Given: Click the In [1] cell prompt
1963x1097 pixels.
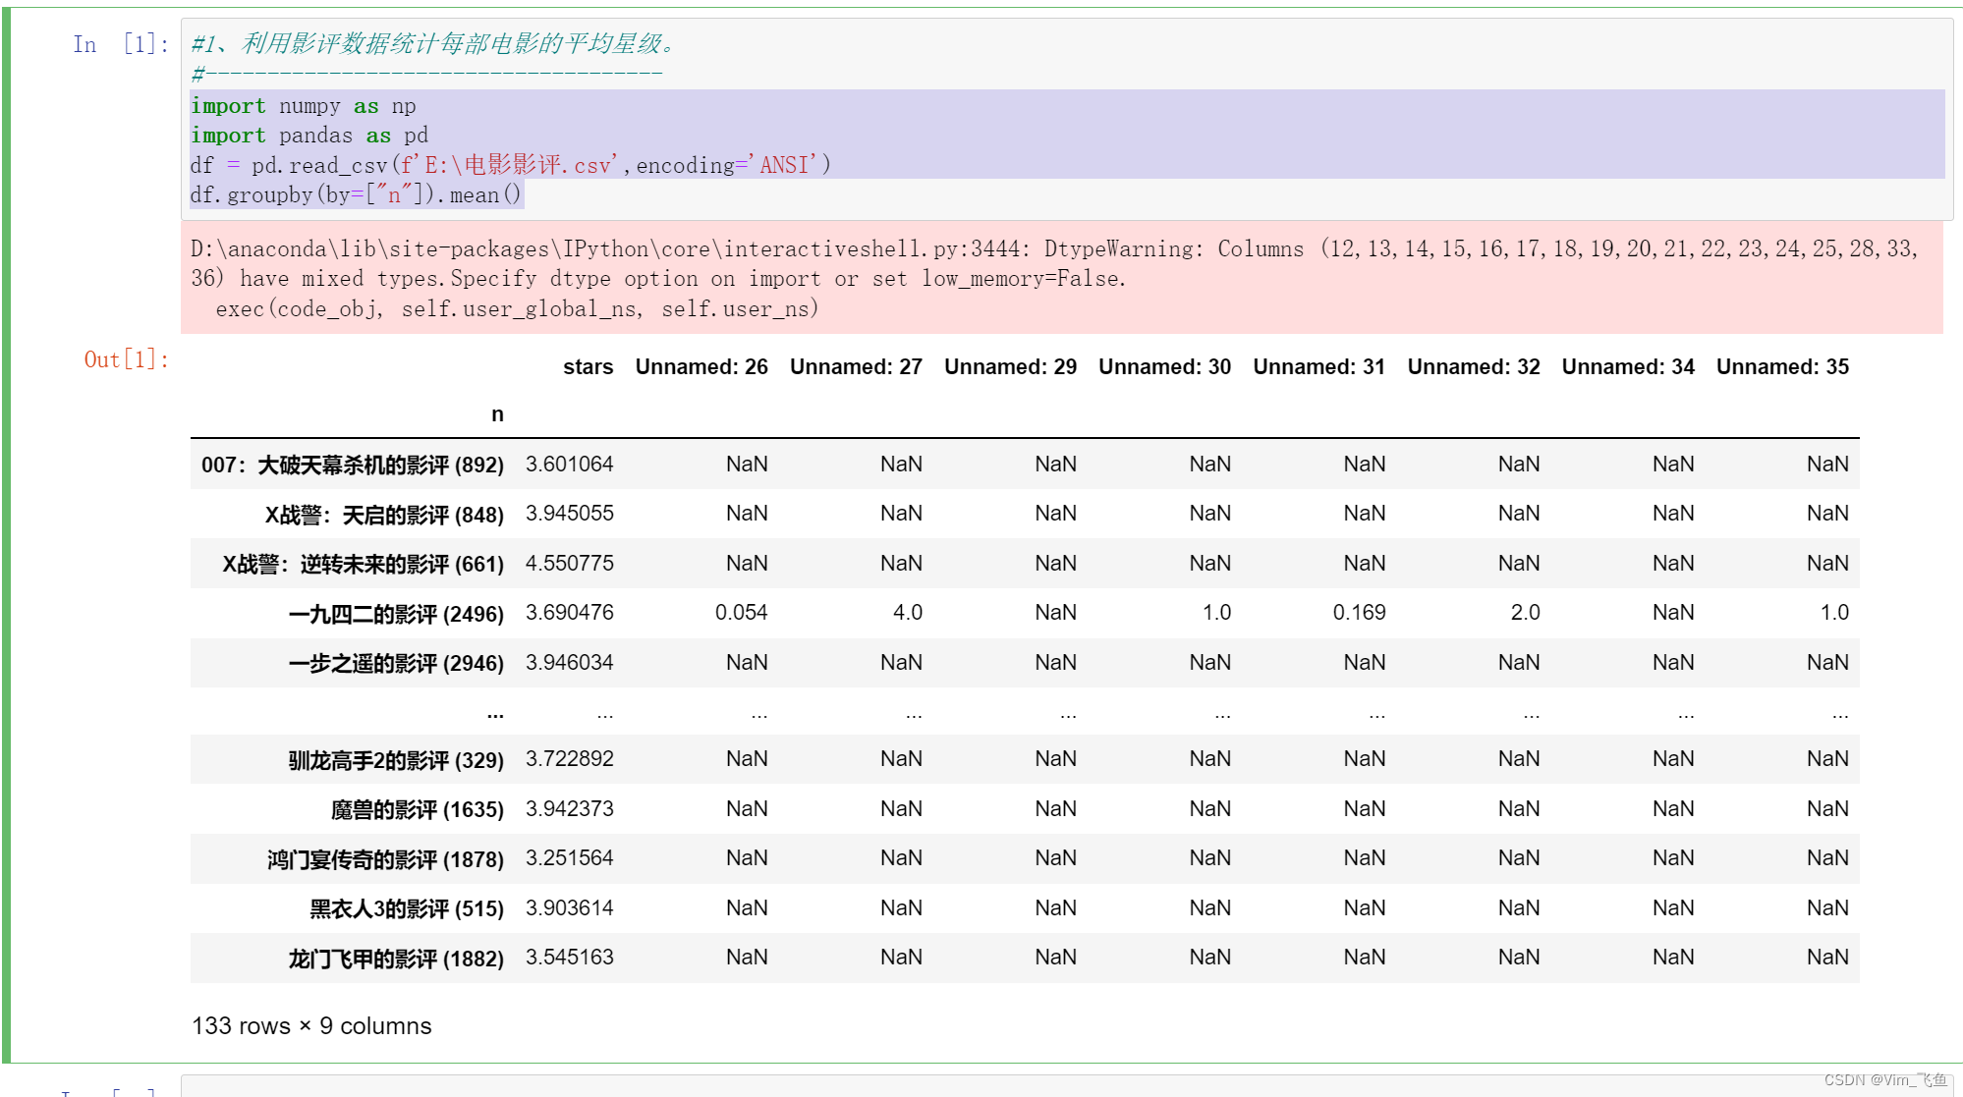Looking at the screenshot, I should (121, 44).
